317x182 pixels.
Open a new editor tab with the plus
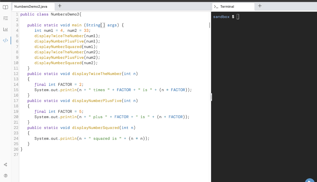(60, 6)
